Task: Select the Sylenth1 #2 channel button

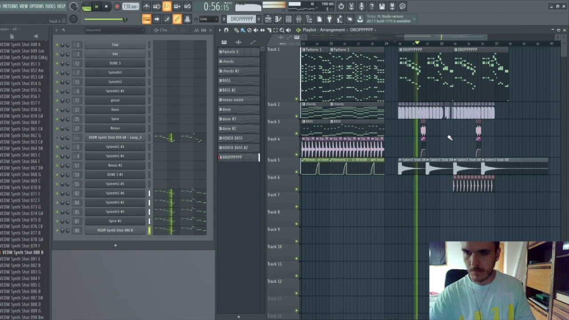Action: (115, 91)
